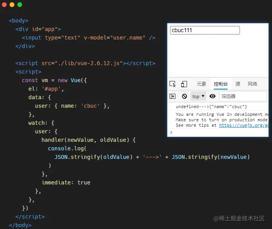Click the green maximize window button

[x=20, y=5]
